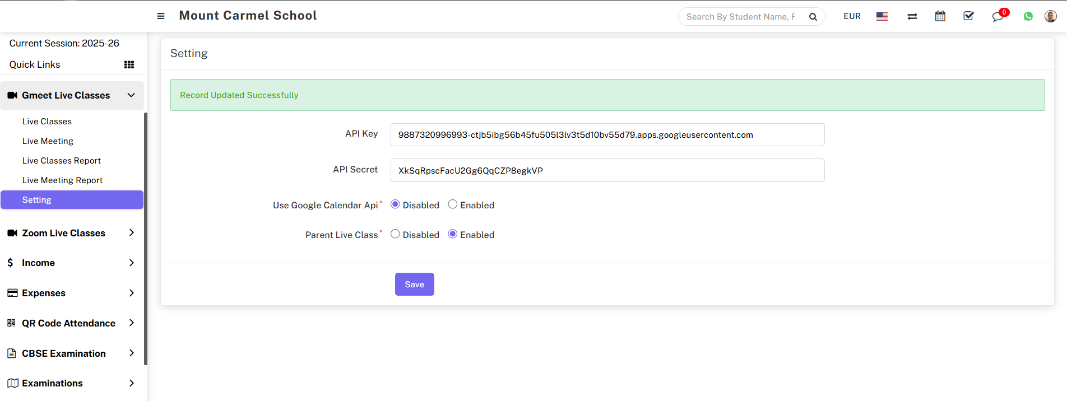Open the task checklist icon
The height and width of the screenshot is (401, 1067).
pos(968,16)
